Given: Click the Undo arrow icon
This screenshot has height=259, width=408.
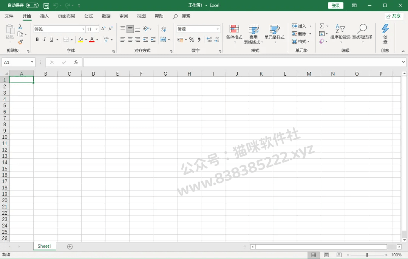Looking at the screenshot, I should [x=56, y=5].
